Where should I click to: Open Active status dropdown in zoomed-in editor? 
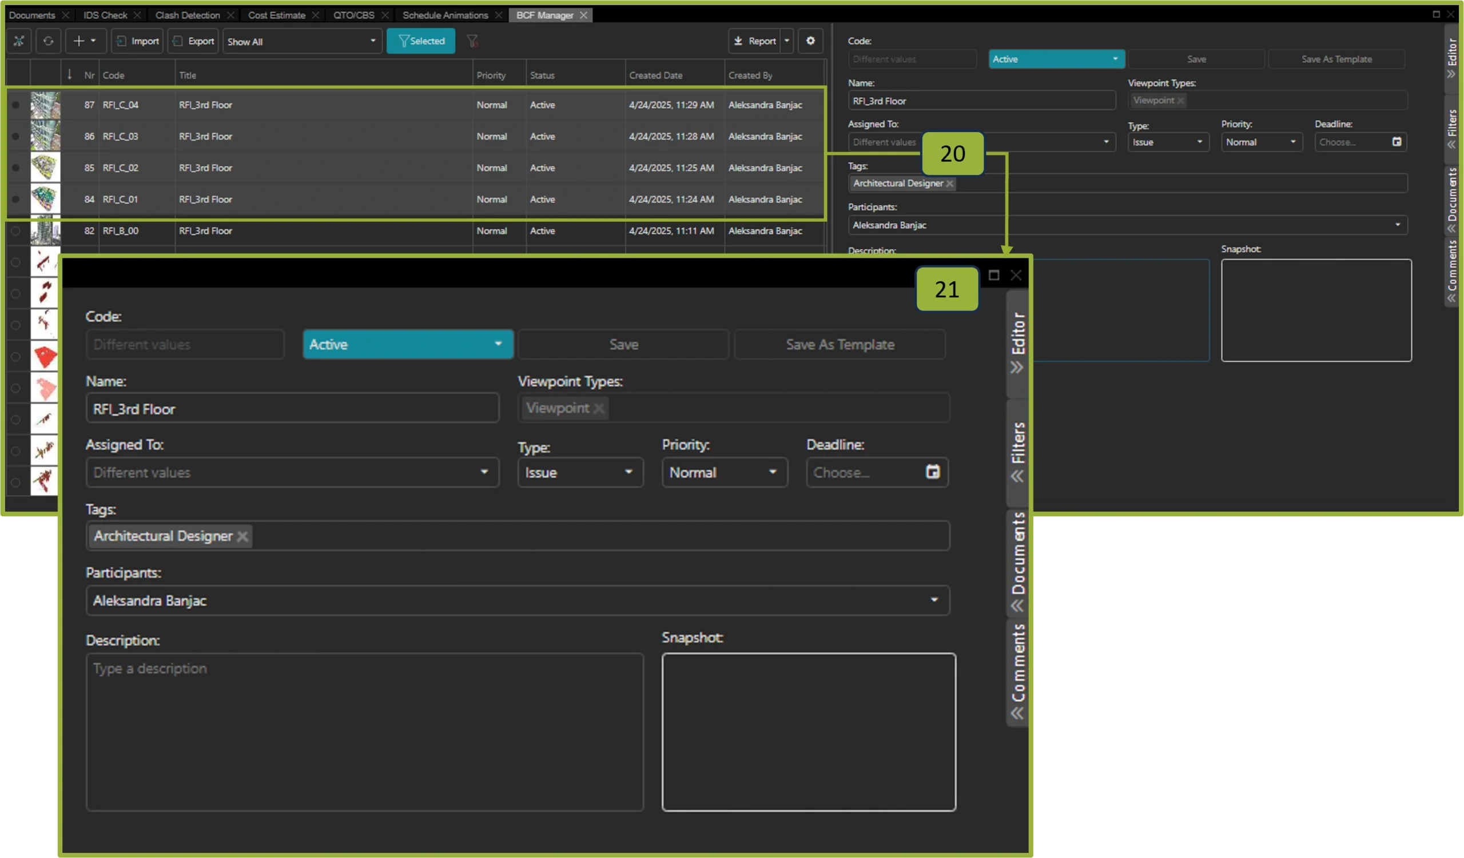point(408,344)
